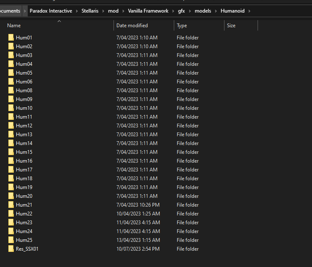Click File folder type of Res_SSX01
Image resolution: width=312 pixels, height=267 pixels.
[x=188, y=249]
